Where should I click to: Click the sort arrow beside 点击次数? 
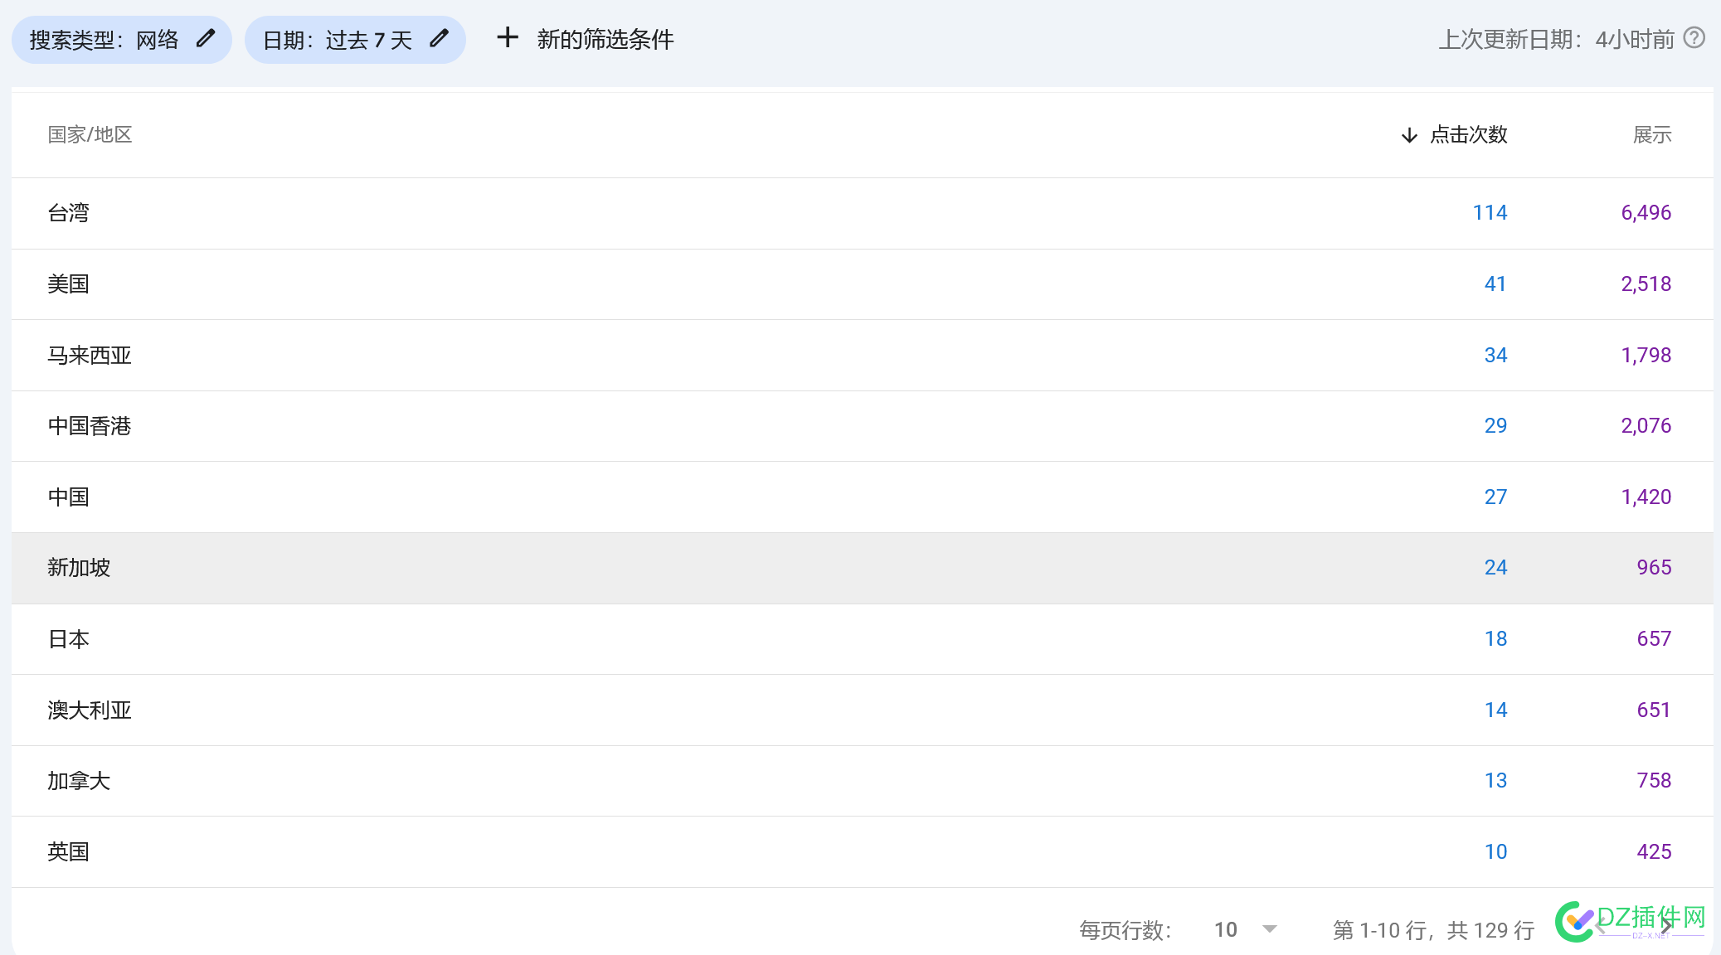tap(1409, 135)
